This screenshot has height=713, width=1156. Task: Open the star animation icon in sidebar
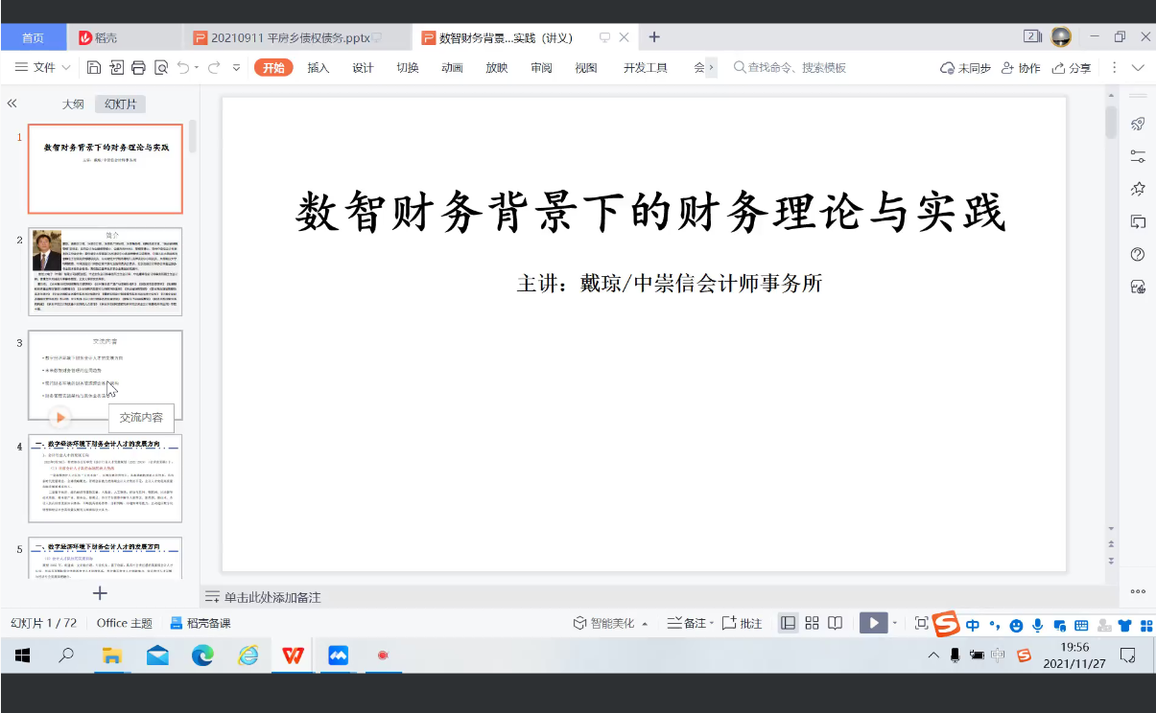pyautogui.click(x=1139, y=189)
